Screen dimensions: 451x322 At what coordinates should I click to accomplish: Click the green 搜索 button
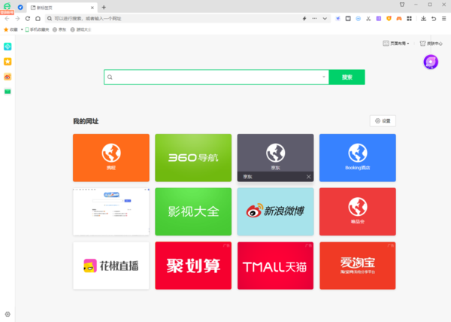[x=347, y=77]
